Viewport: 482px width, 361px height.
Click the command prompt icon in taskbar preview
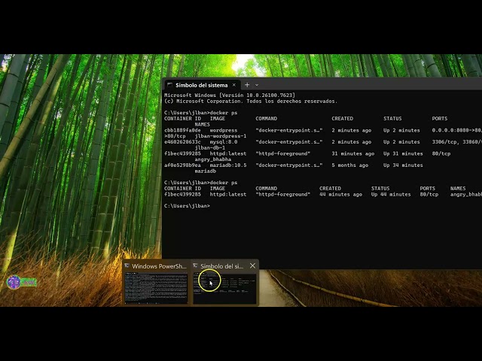click(196, 265)
